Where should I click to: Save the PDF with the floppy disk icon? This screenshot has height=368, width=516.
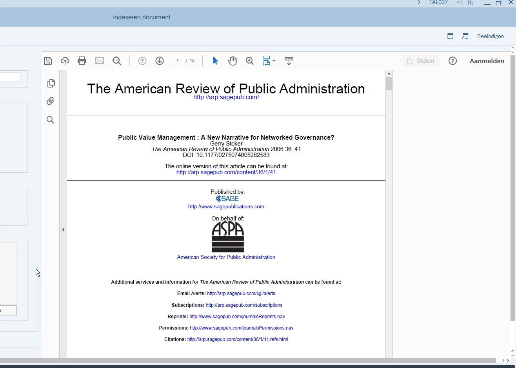click(x=48, y=61)
